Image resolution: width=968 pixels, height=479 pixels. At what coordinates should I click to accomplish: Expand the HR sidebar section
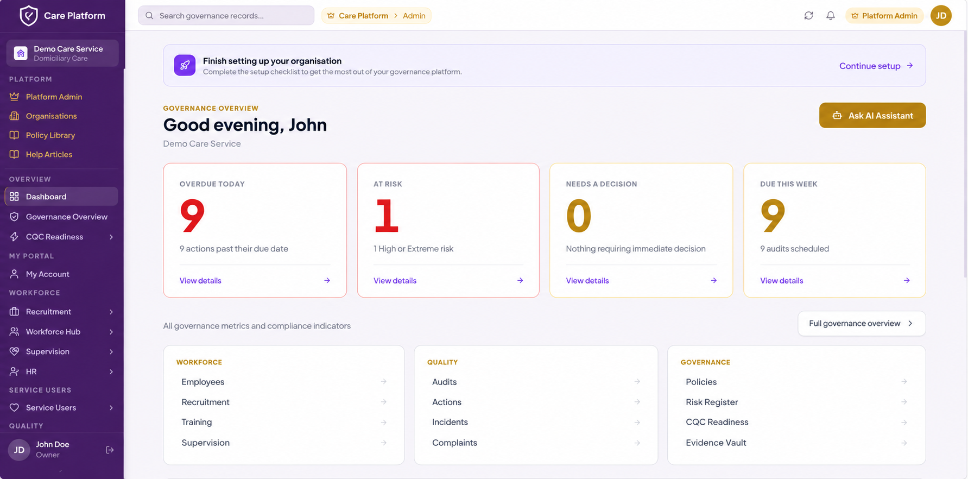click(x=111, y=371)
